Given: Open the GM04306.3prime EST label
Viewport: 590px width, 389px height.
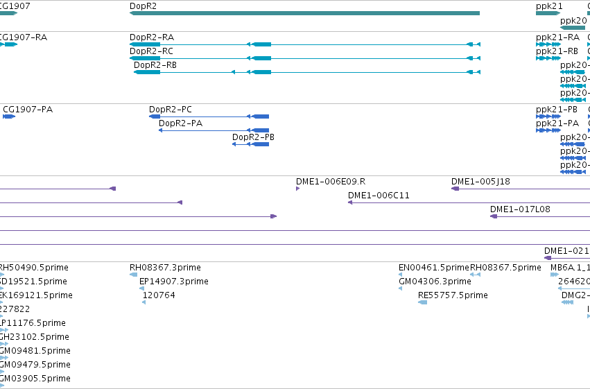Looking at the screenshot, I should 435,282.
